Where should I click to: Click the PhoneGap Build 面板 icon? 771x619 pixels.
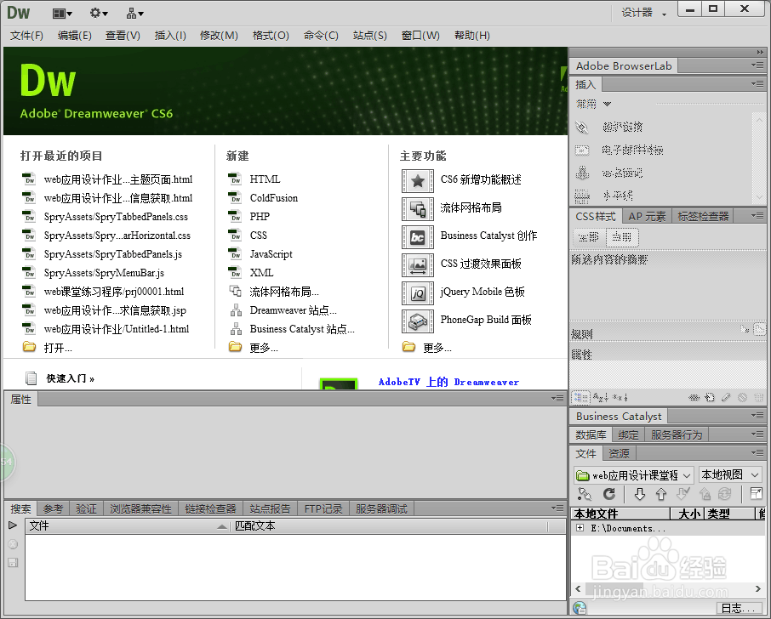tap(418, 321)
